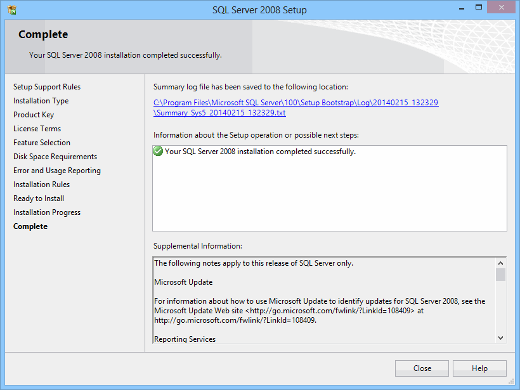Click the Help button
Image resolution: width=520 pixels, height=390 pixels.
(479, 368)
